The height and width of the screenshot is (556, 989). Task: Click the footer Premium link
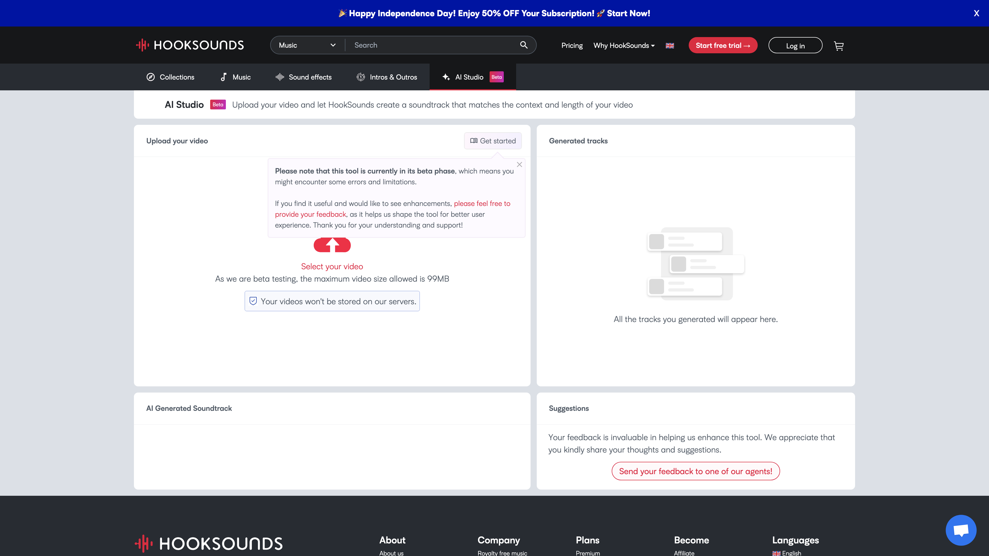(588, 553)
